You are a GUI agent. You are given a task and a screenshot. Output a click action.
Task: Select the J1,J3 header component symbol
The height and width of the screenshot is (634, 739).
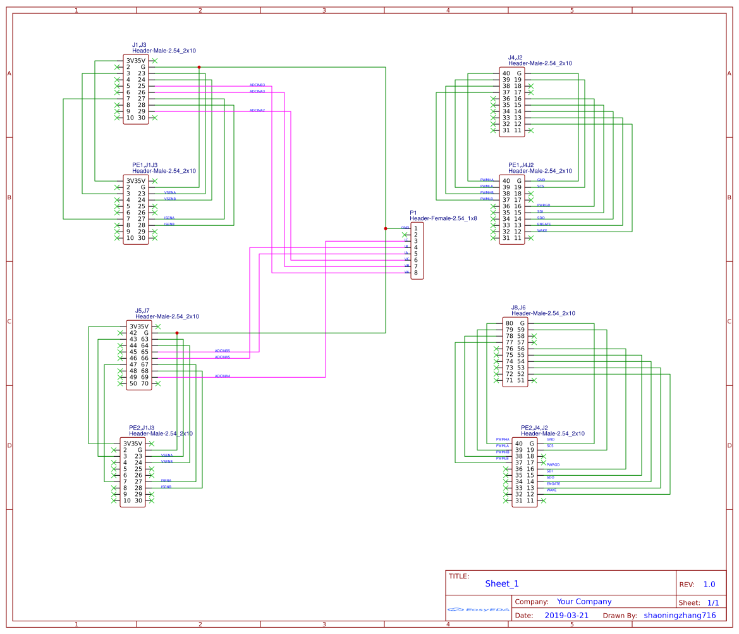click(x=136, y=89)
